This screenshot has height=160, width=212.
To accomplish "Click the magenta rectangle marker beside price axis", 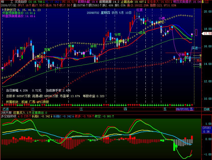I will (196, 32).
